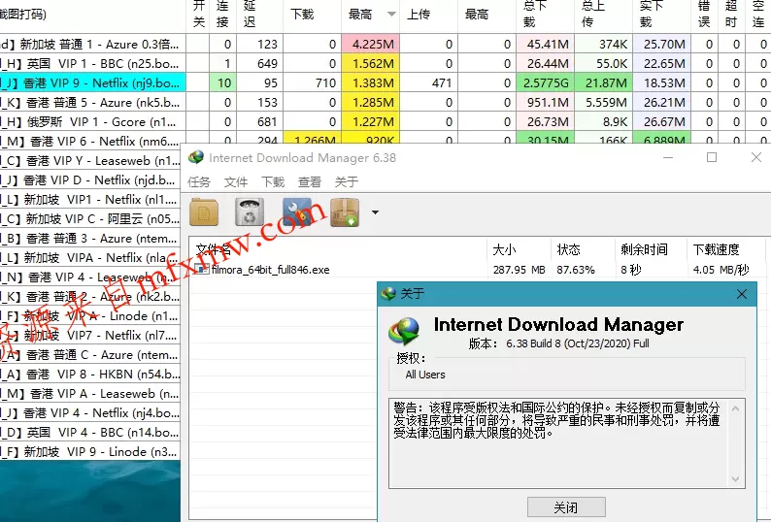This screenshot has height=522, width=771.
Task: Click the 4.225M highest speed cell
Action: tap(371, 45)
